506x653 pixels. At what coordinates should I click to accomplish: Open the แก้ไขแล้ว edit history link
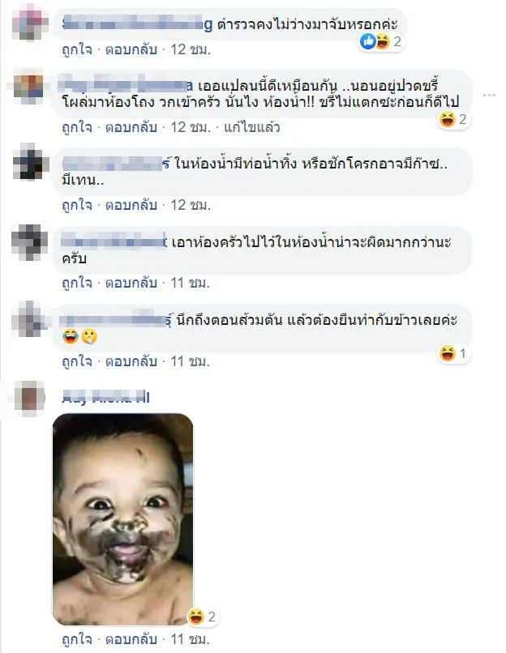(x=251, y=127)
